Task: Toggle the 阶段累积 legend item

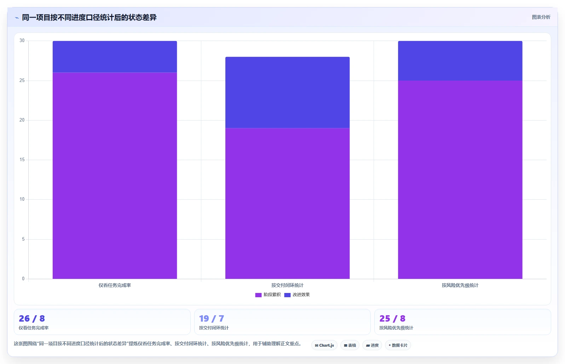Action: pos(268,295)
